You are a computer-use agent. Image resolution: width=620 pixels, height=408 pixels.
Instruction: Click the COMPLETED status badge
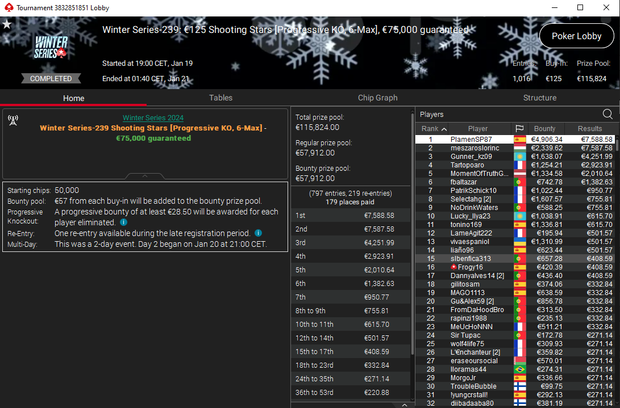[x=51, y=79]
